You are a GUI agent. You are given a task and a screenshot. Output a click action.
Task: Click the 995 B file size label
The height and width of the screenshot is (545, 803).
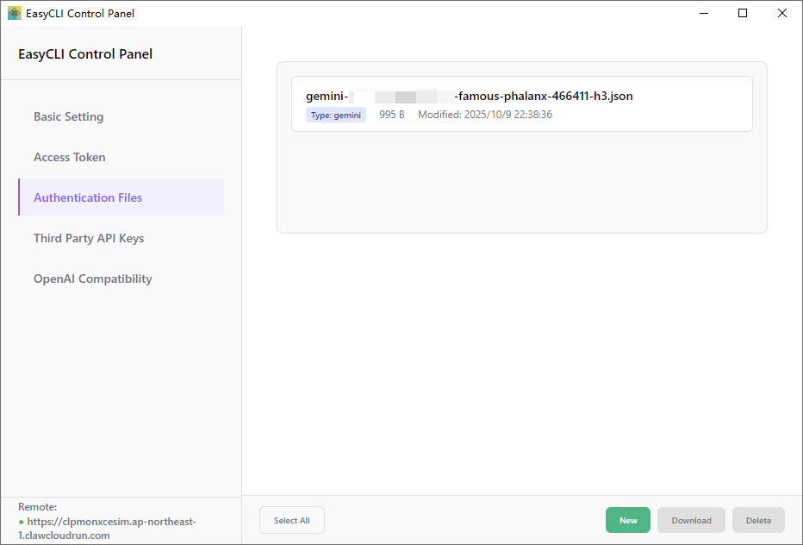[x=392, y=115]
